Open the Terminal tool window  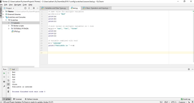coord(17,99)
